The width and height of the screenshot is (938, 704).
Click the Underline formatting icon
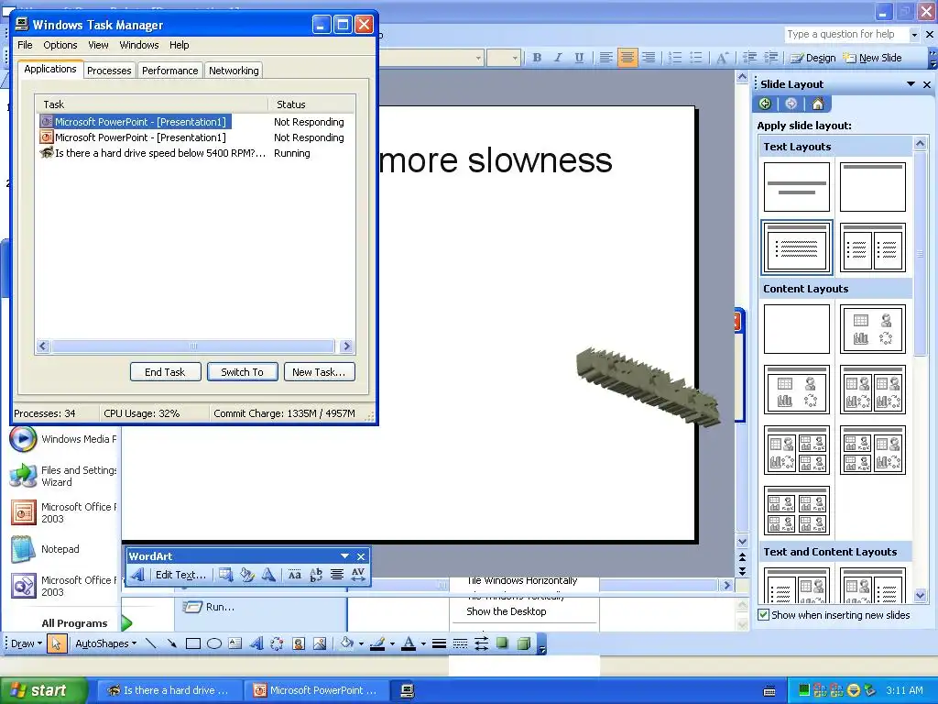[579, 58]
